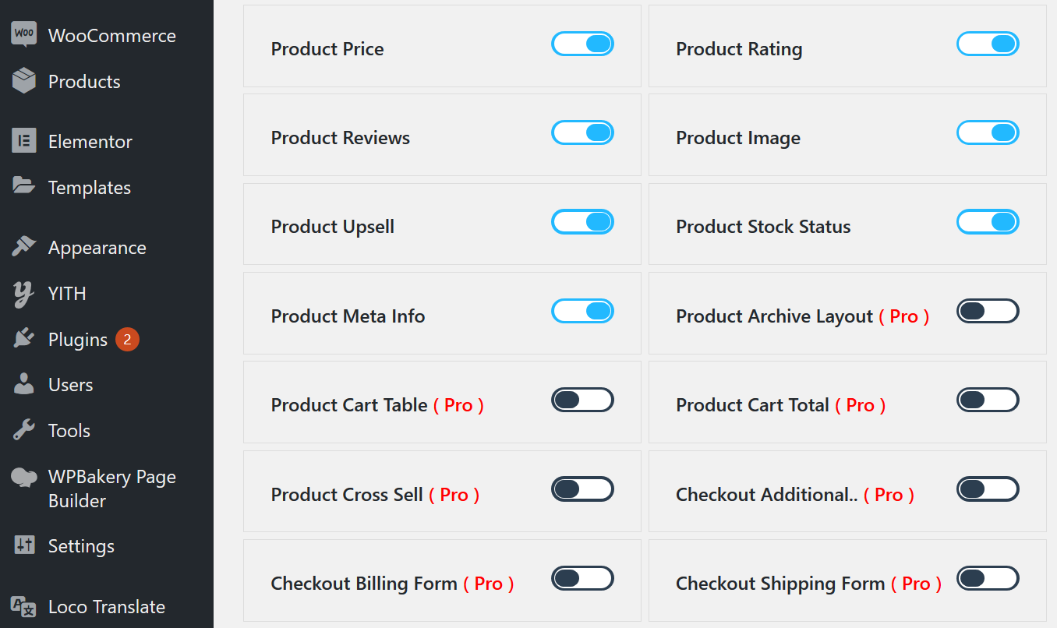The height and width of the screenshot is (628, 1057).
Task: Open the Users menu item
Action: (x=70, y=385)
